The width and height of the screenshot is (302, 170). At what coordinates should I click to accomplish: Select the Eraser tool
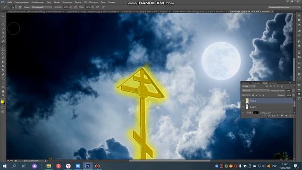point(3,58)
